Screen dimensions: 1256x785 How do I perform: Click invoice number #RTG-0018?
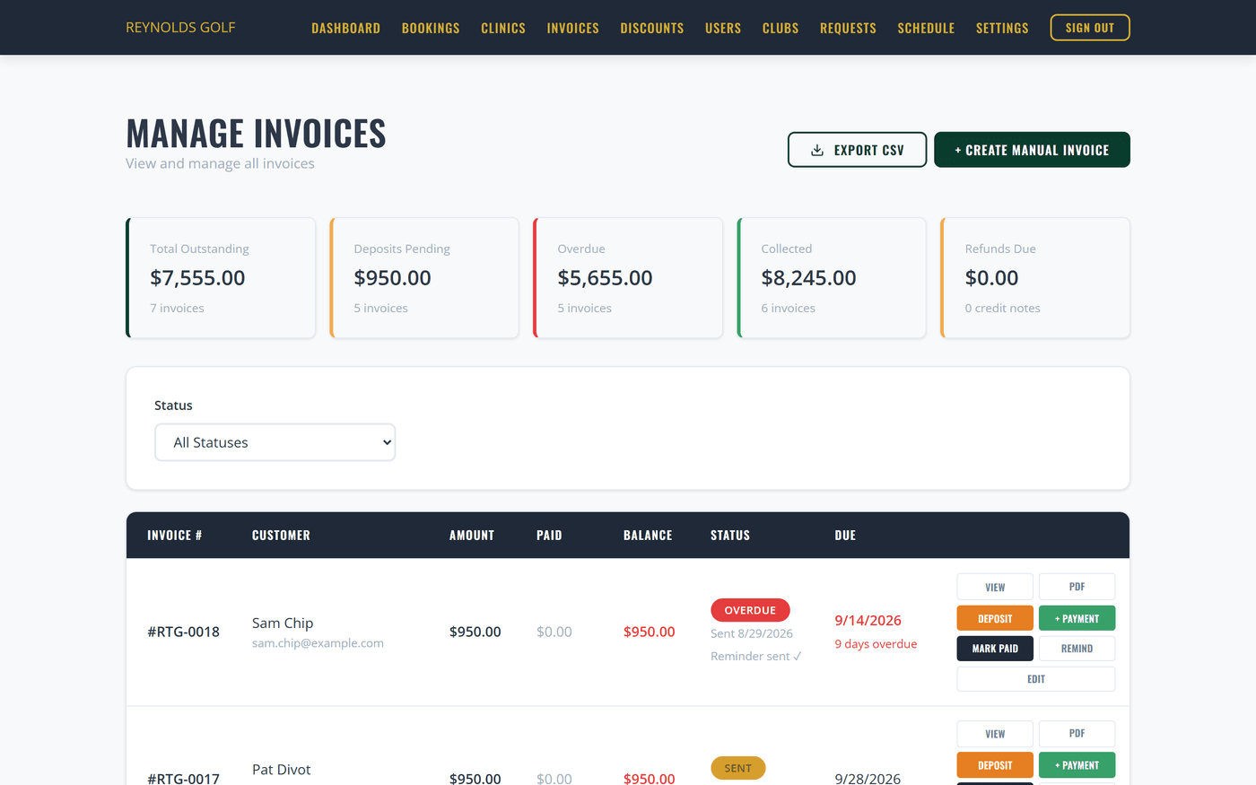coord(183,632)
